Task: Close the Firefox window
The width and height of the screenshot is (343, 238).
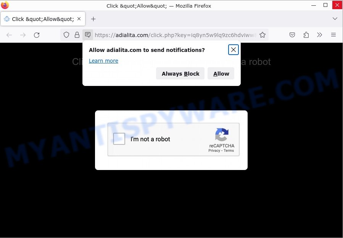Action: [337, 5]
